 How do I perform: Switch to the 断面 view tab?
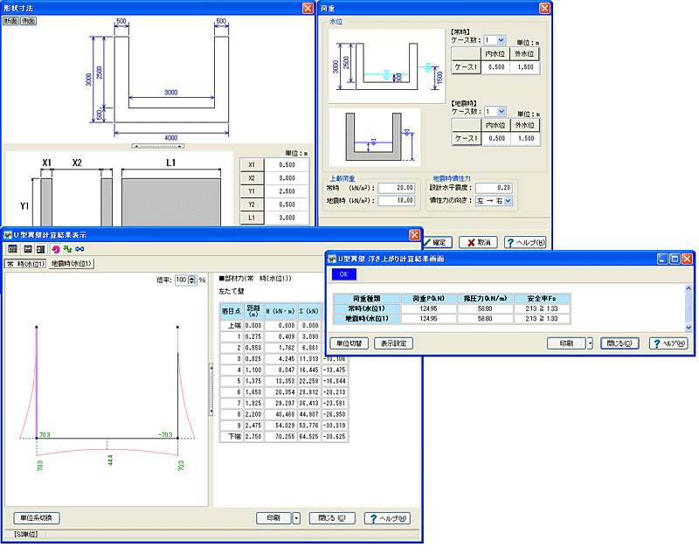point(11,20)
